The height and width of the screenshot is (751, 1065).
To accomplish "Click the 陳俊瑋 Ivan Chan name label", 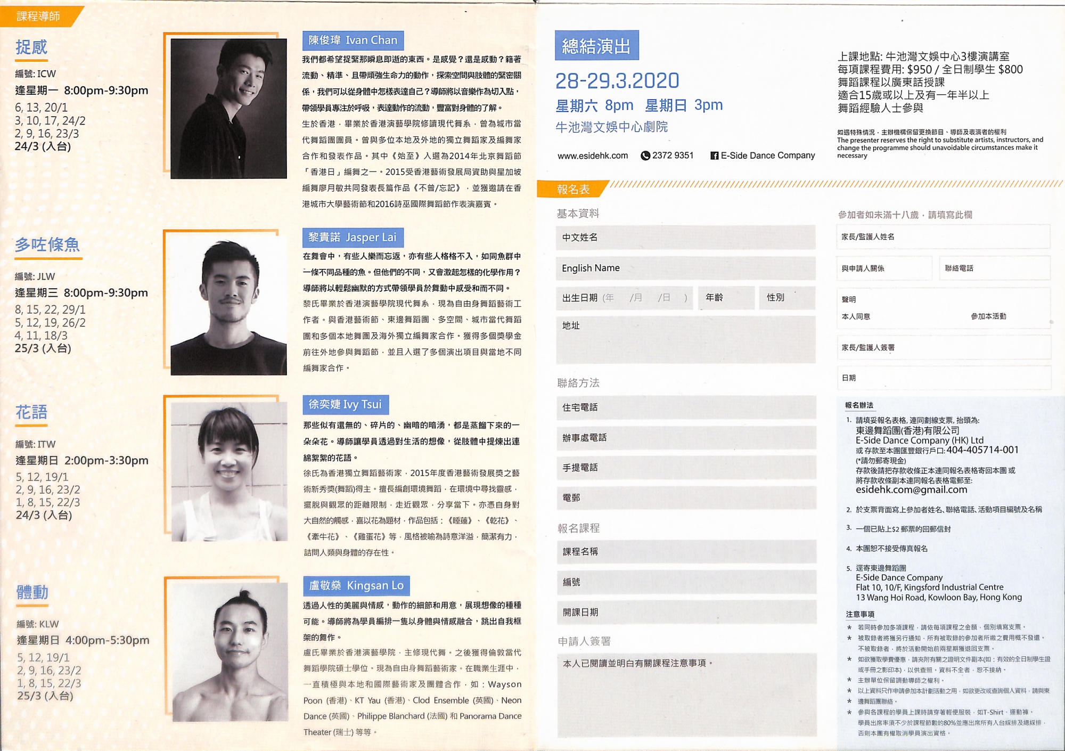I will pyautogui.click(x=353, y=40).
